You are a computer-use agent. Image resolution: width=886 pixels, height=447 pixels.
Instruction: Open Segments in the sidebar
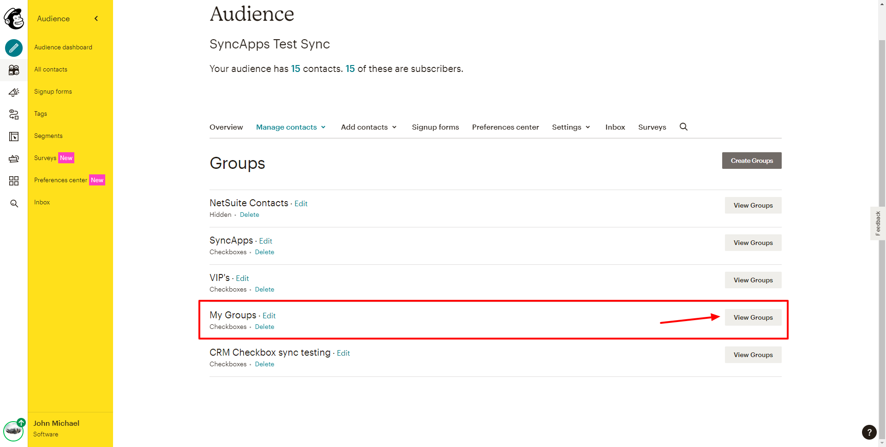click(48, 136)
